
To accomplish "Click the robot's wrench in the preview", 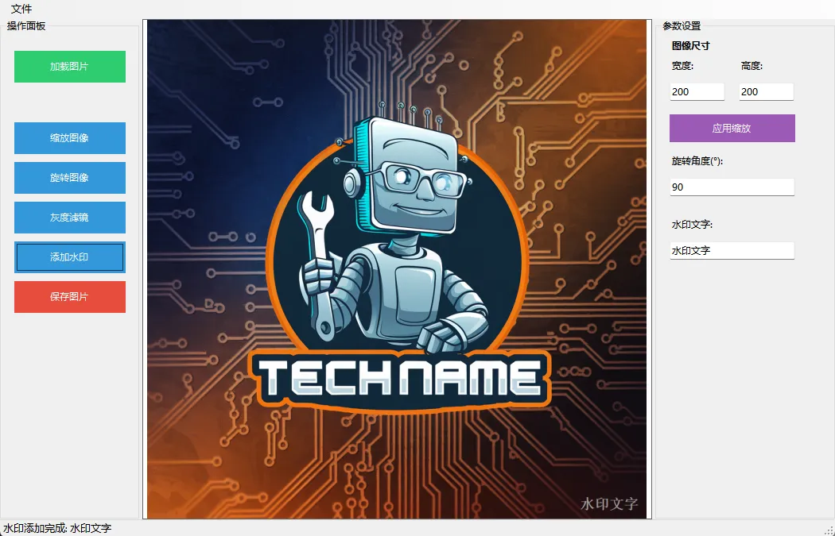I will point(318,262).
